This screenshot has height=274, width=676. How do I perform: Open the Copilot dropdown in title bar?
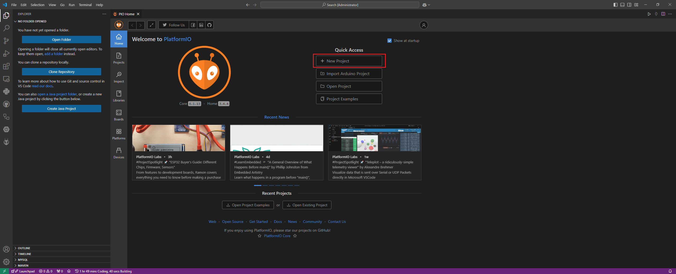click(x=426, y=5)
